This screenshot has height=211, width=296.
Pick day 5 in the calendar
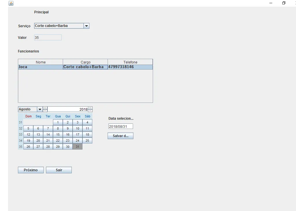[28, 128]
